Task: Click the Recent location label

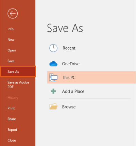Action: click(x=69, y=48)
